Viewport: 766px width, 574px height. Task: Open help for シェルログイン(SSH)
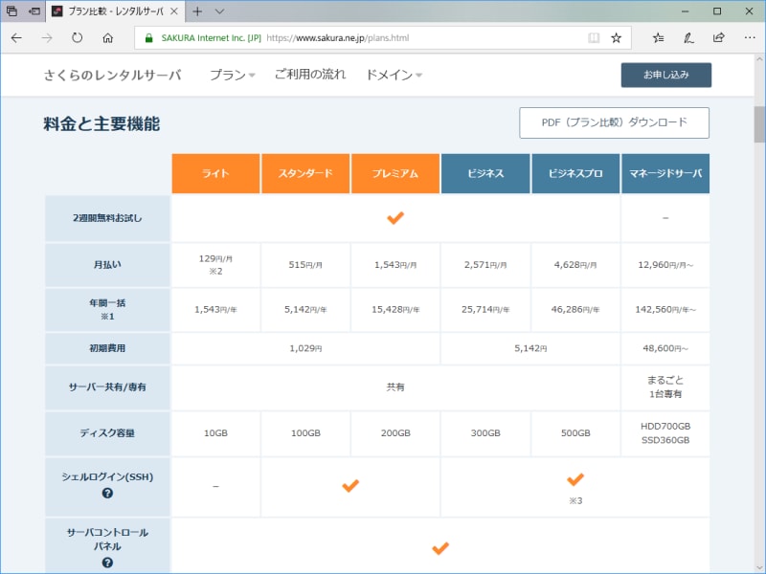coord(107,493)
